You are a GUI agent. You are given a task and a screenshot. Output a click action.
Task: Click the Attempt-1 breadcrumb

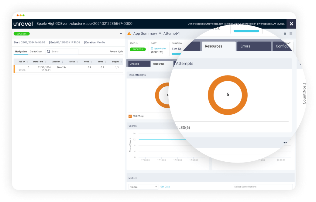pos(171,33)
